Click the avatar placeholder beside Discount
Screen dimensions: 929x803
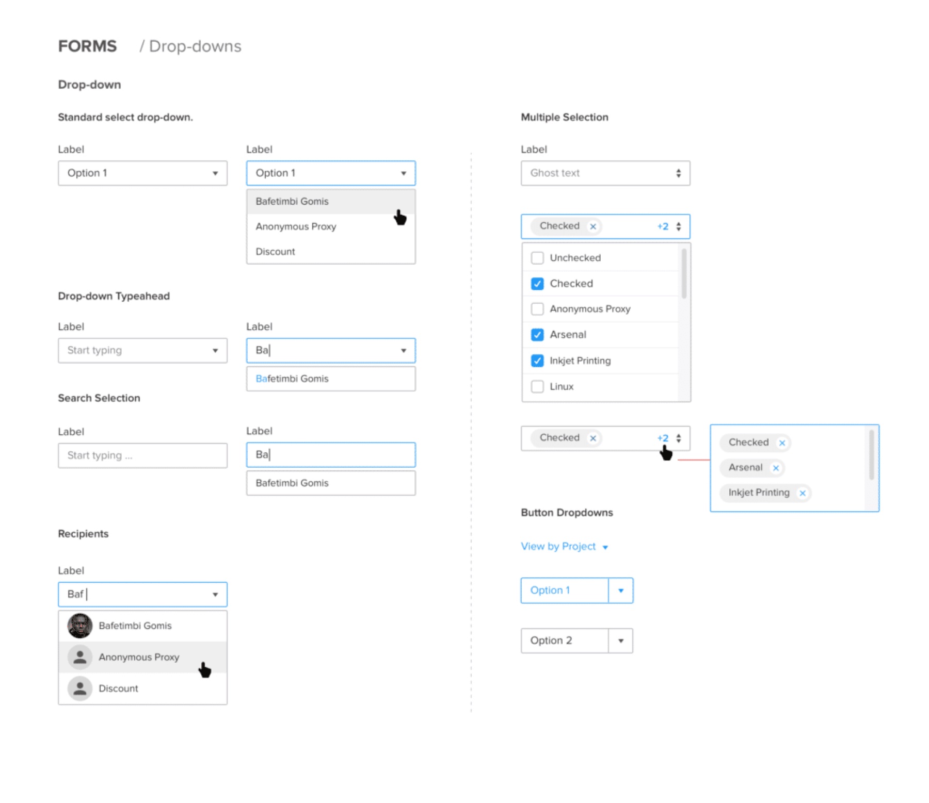80,689
